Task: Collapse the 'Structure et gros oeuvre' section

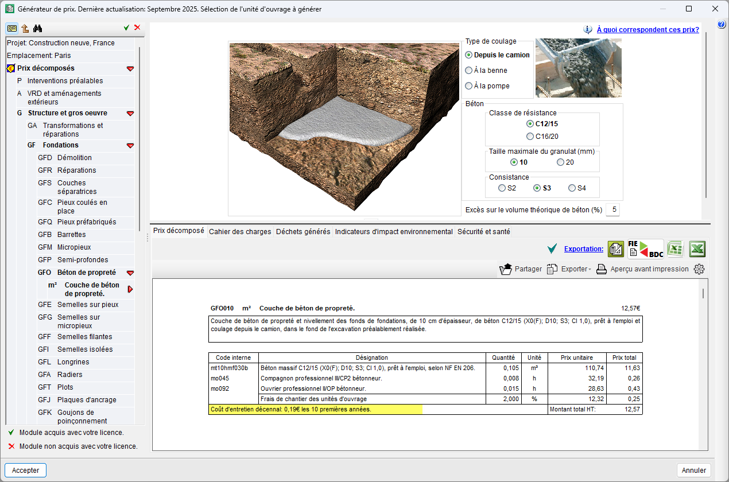Action: click(x=130, y=114)
